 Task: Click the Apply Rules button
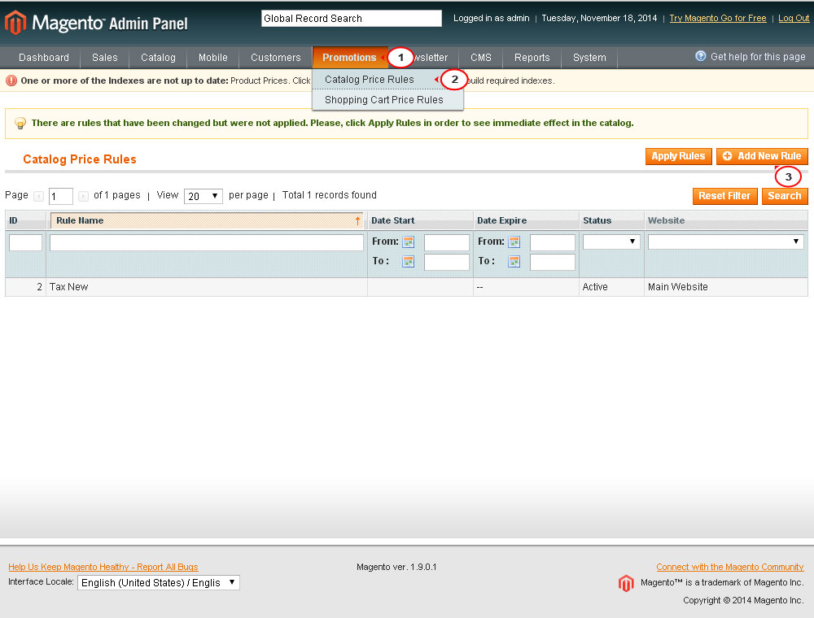(679, 156)
